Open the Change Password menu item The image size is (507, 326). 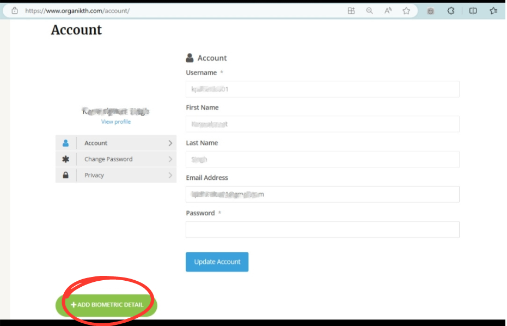tap(108, 159)
